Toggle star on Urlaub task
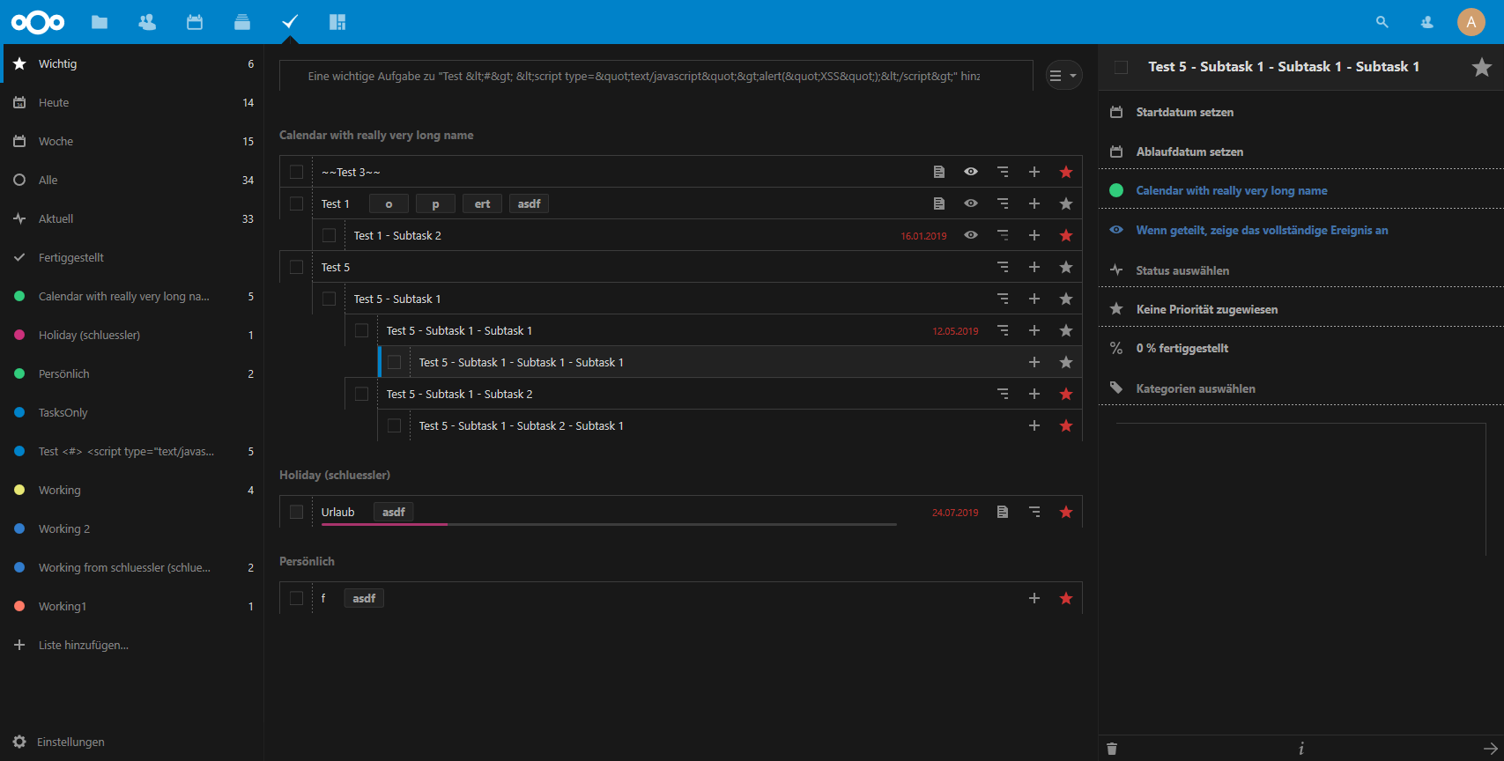 1066,512
